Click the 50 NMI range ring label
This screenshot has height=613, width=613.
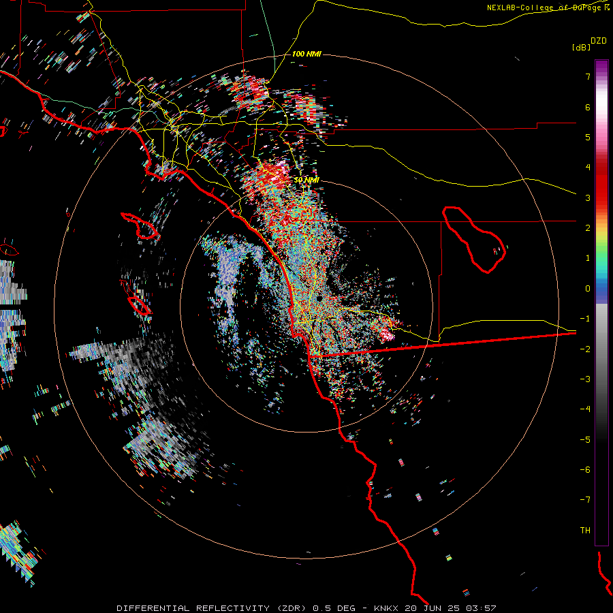(x=306, y=180)
